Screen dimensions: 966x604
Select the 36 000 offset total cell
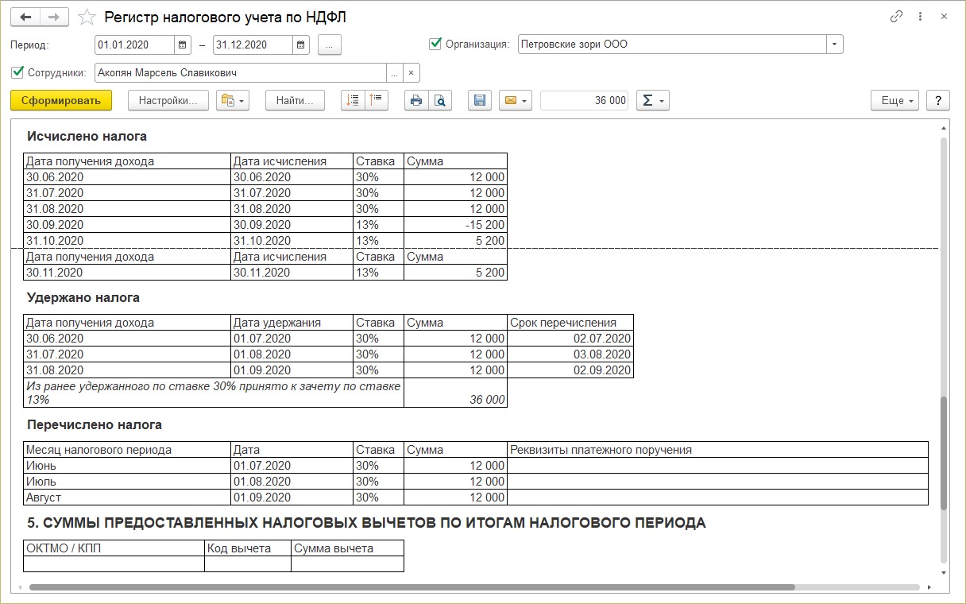455,393
